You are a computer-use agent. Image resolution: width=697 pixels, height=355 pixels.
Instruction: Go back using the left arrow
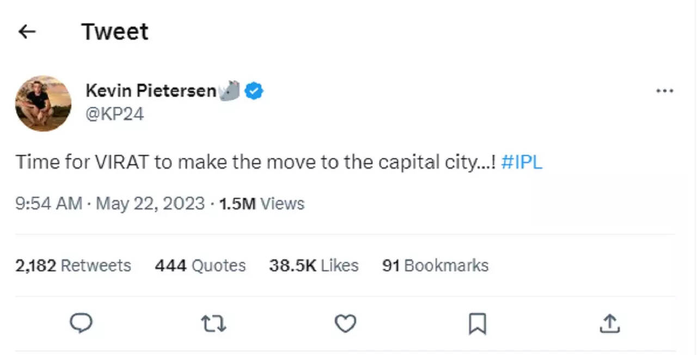point(26,32)
